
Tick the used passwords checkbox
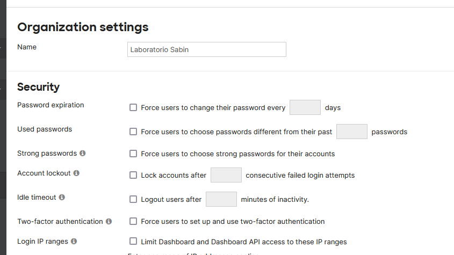133,132
